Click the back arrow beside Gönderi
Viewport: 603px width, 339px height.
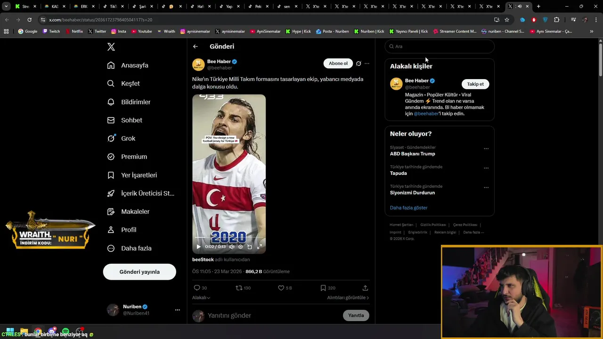pyautogui.click(x=196, y=46)
